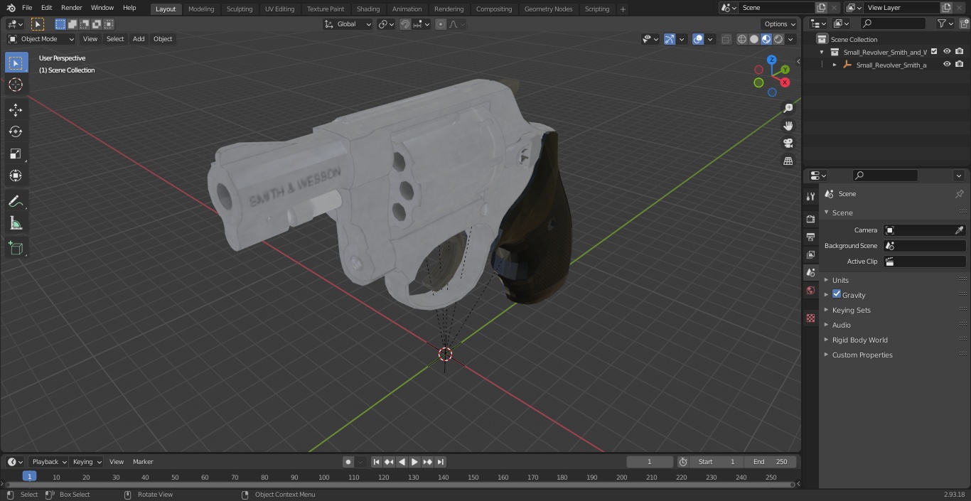This screenshot has height=501, width=971.
Task: Jump to the end frame
Action: (x=440, y=462)
